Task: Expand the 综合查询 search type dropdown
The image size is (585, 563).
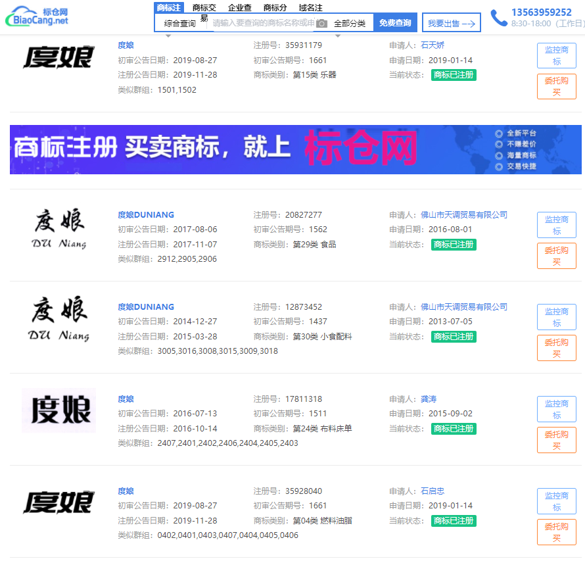Action: tap(179, 24)
